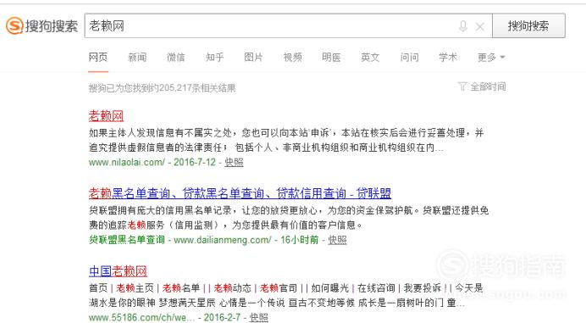Open the 老赖网 result title link
The height and width of the screenshot is (323, 586).
[106, 115]
